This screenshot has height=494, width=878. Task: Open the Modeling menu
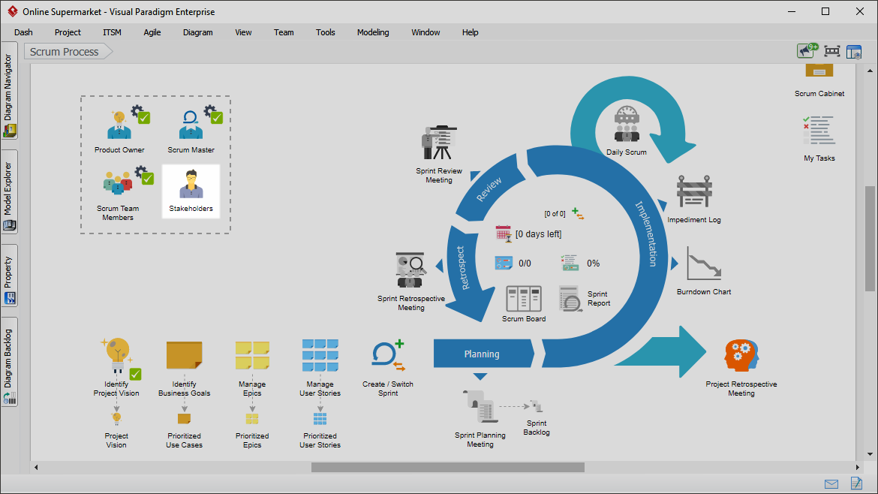373,32
